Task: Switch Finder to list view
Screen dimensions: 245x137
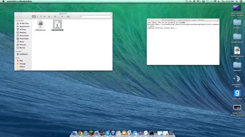Action: (38, 17)
